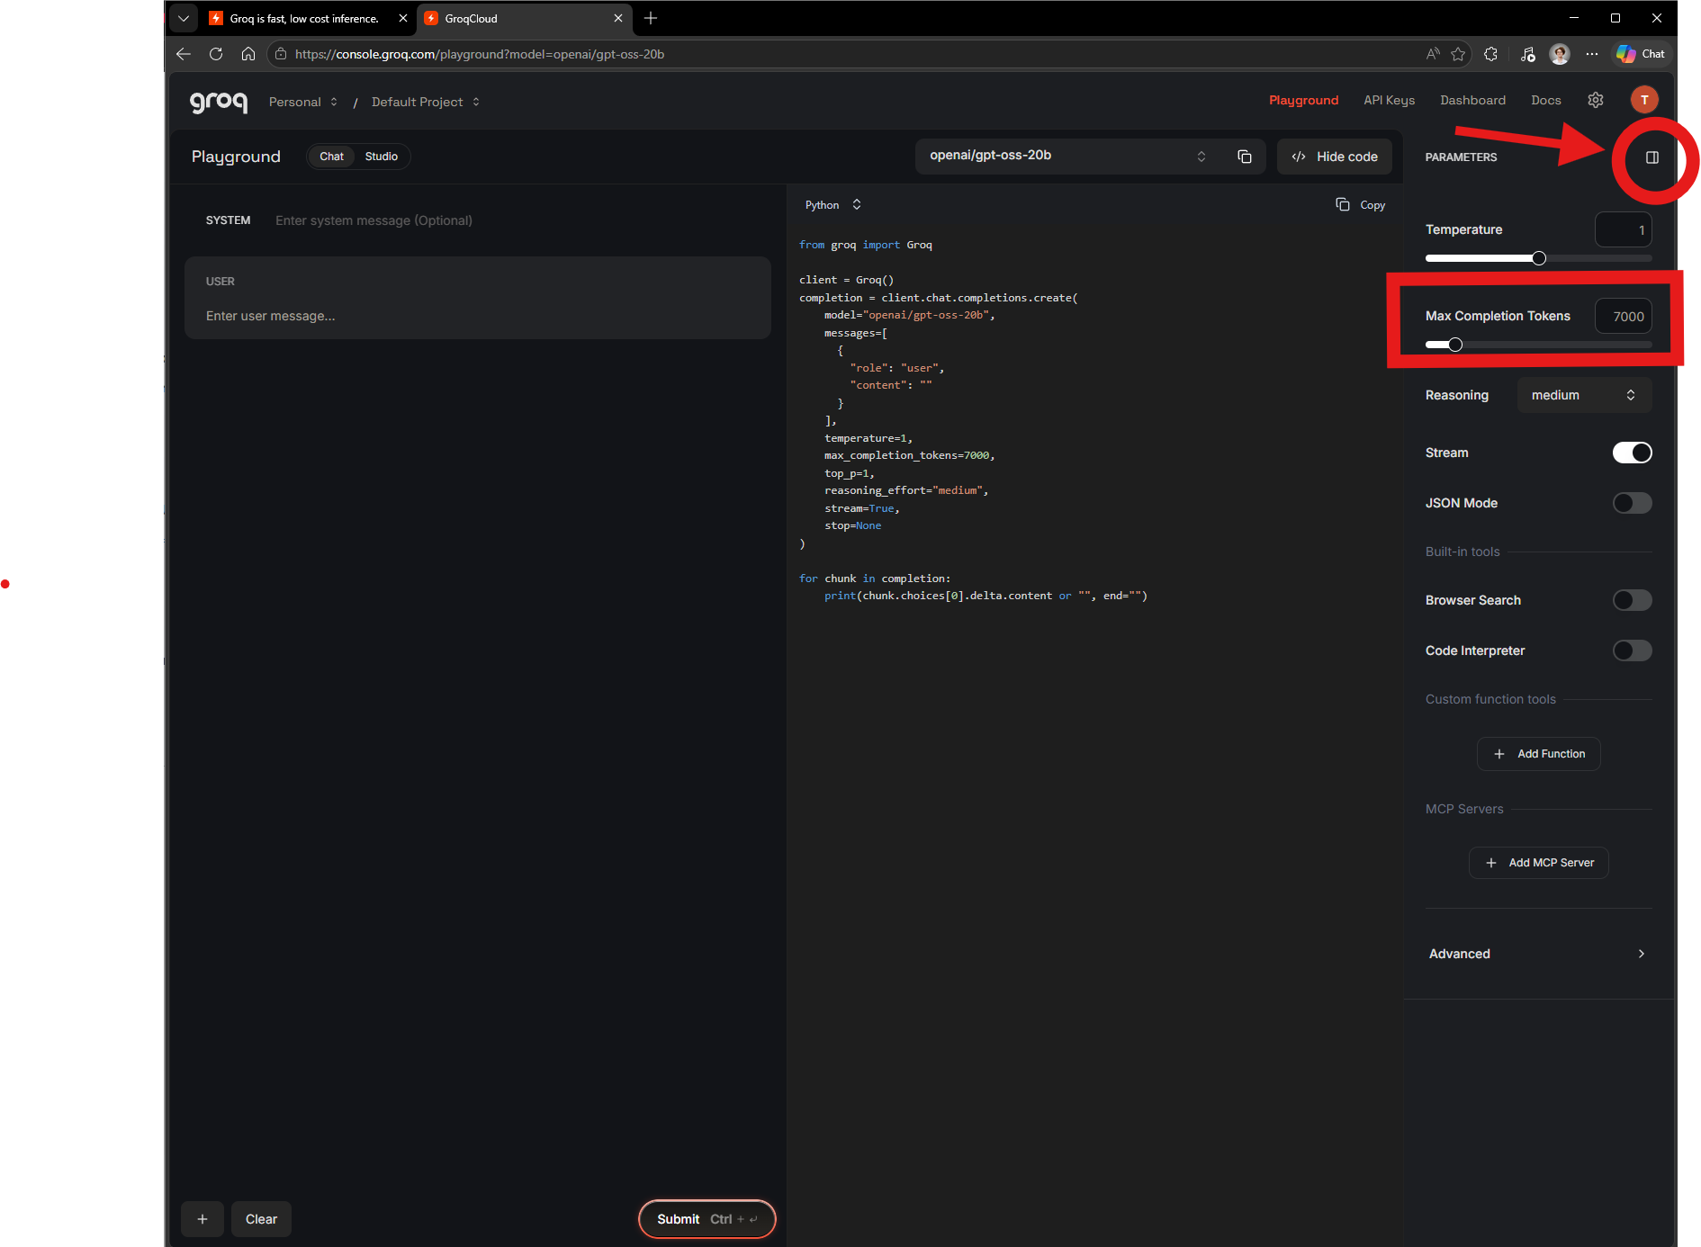Screen dimensions: 1701x1247
Task: Copy the code snippet
Action: (1361, 205)
